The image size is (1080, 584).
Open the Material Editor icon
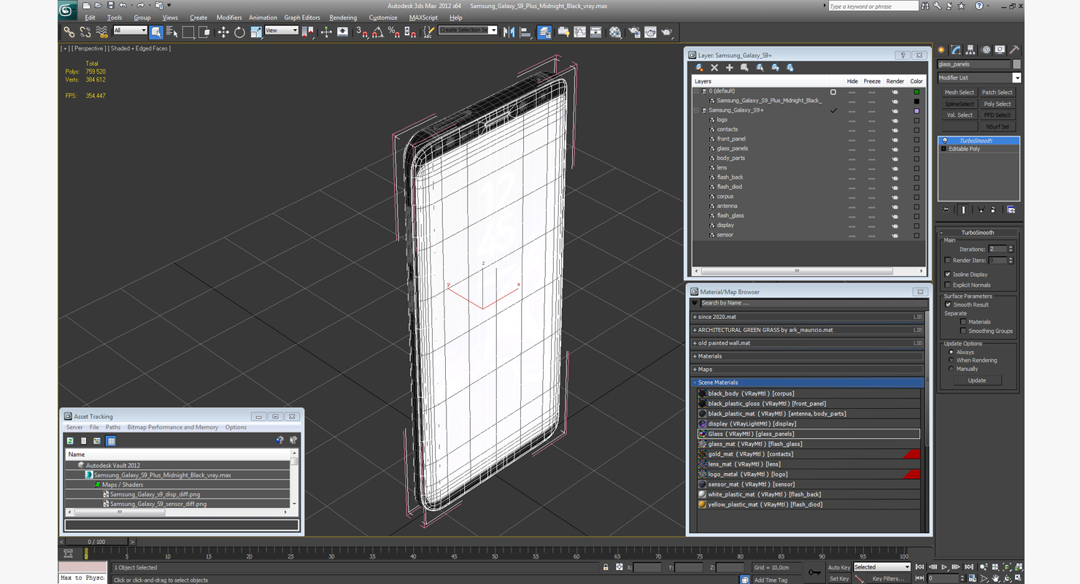click(x=615, y=32)
